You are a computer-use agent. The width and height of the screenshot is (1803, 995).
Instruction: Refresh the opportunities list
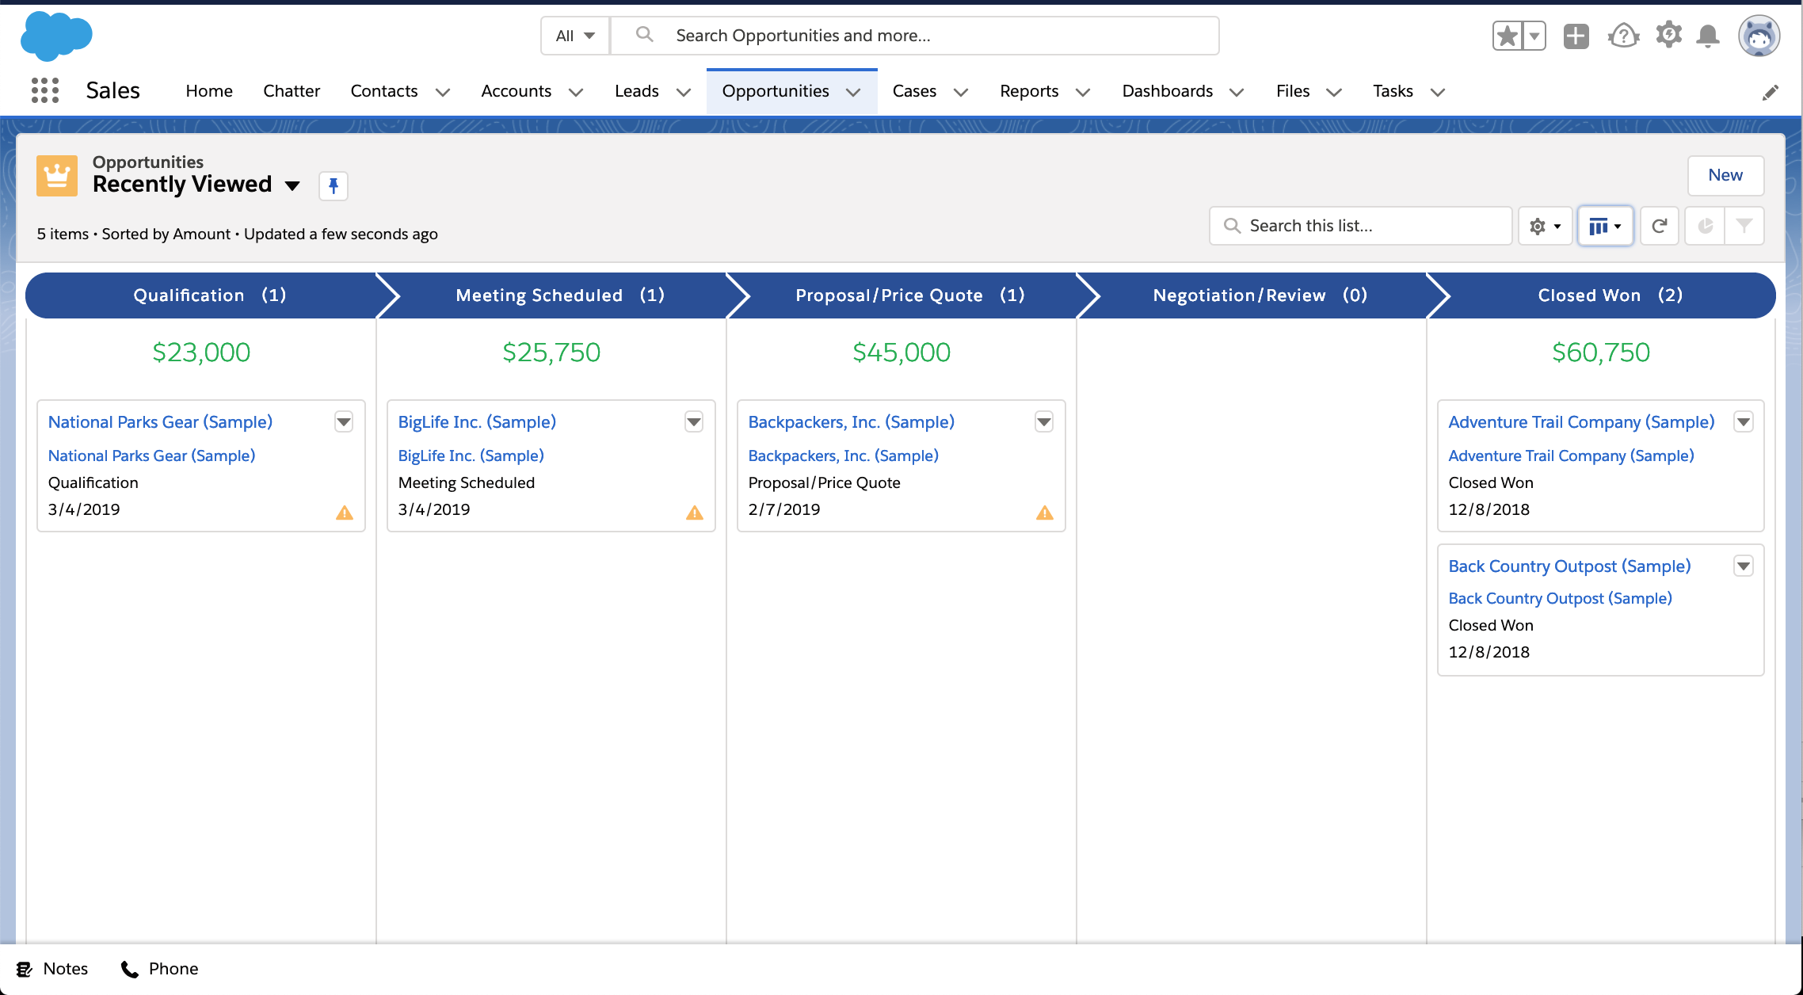point(1660,227)
